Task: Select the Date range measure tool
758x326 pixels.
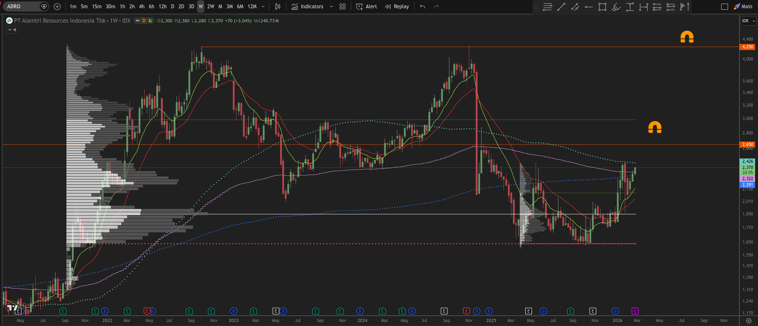Action: pos(644,7)
